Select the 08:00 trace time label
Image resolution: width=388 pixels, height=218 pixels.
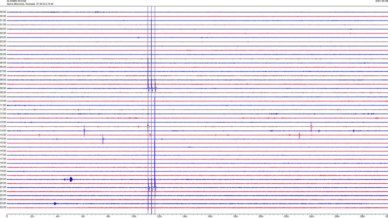(x=3, y=80)
